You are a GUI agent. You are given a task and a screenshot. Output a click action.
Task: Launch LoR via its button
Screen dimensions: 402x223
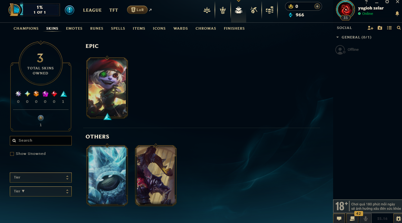point(137,10)
